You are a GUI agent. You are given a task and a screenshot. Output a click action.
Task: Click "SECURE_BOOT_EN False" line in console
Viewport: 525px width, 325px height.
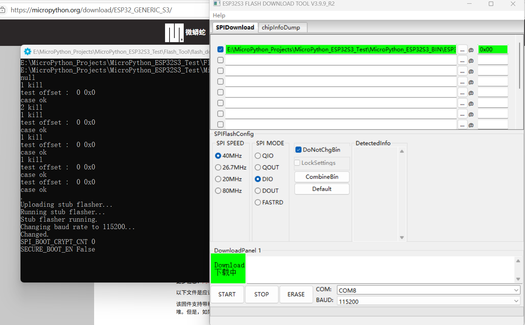[x=58, y=249]
